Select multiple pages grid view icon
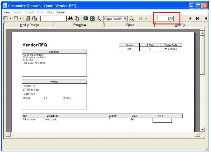This screenshot has width=211, height=152. pos(92,18)
